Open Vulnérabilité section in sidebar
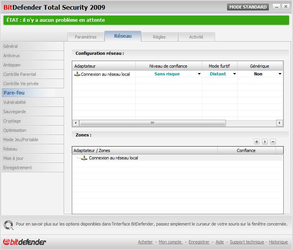Image resolution: width=293 pixels, height=250 pixels. 33,102
